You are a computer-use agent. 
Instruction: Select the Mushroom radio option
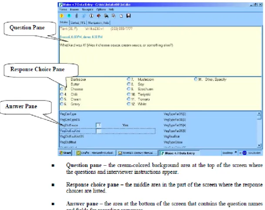[129, 79]
